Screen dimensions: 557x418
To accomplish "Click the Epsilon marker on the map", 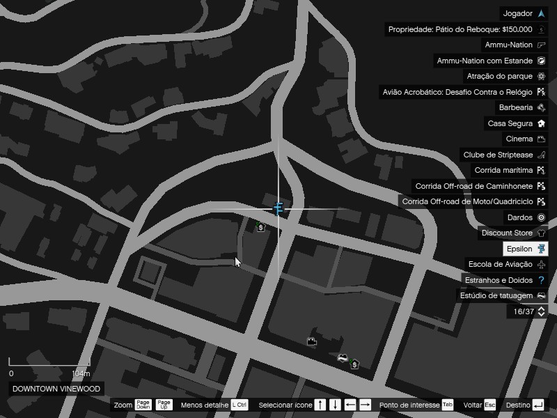I will pos(279,208).
